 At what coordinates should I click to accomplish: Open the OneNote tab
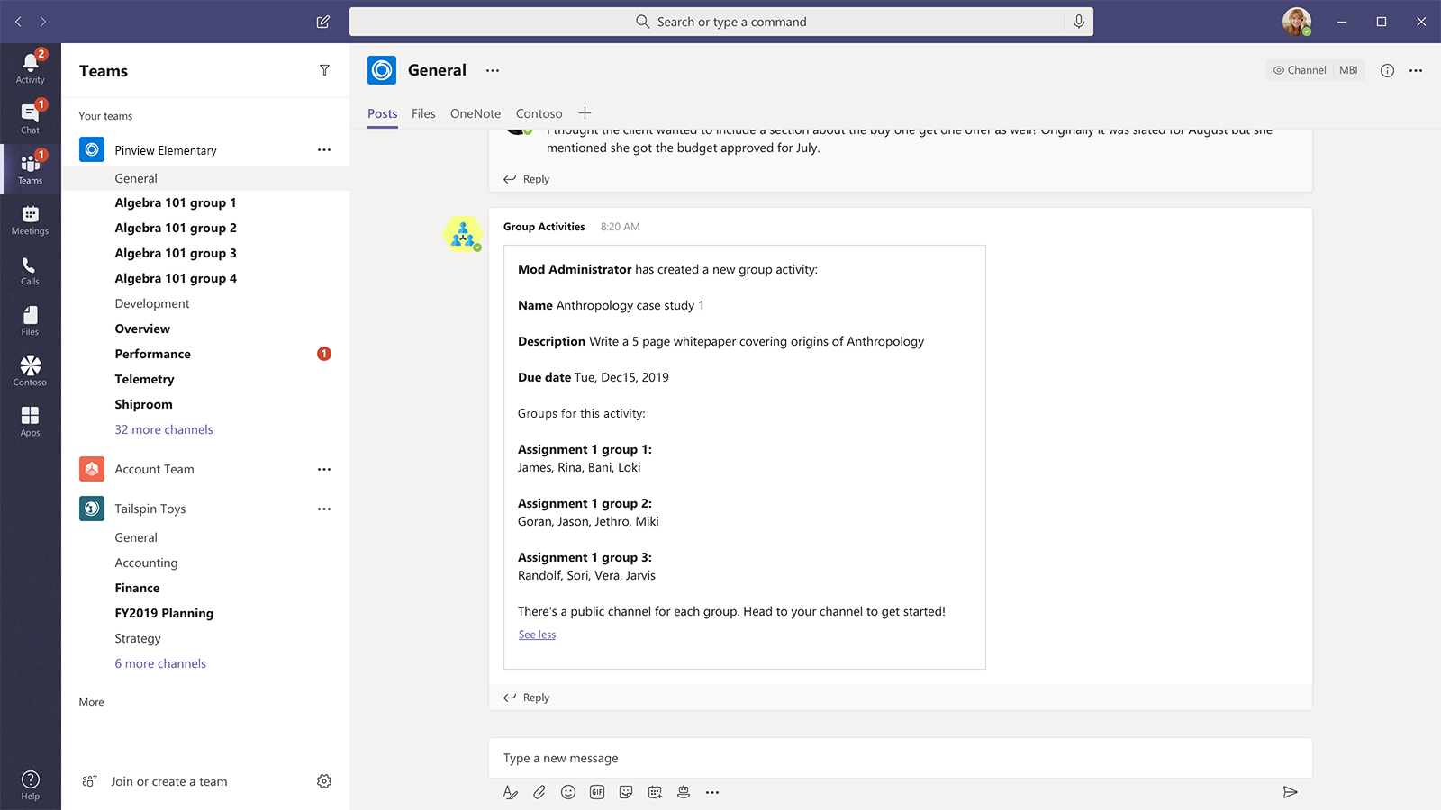pyautogui.click(x=476, y=113)
